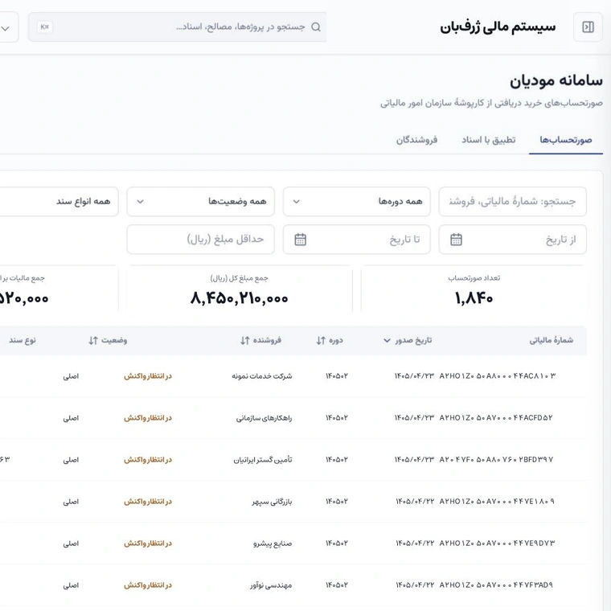Click 'در انتظار واکنش' status for شرکت خدمات نمونه
This screenshot has width=611, height=611.
(x=148, y=376)
